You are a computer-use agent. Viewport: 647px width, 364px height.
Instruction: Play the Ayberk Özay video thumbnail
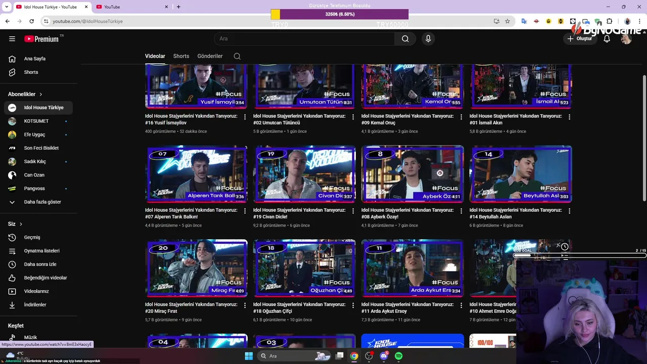(412, 174)
